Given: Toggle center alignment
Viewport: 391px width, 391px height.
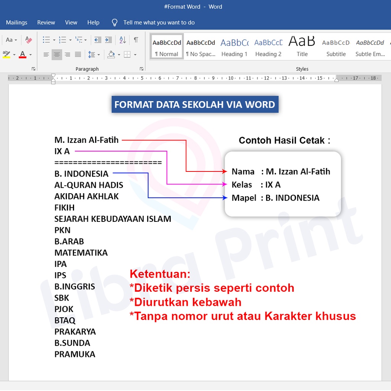Looking at the screenshot, I should [57, 55].
